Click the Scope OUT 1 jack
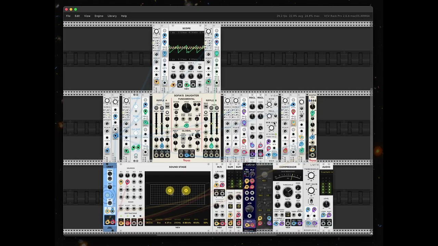The image size is (438, 246). click(x=180, y=85)
